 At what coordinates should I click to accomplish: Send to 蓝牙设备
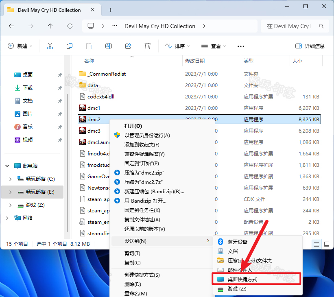coord(258,242)
